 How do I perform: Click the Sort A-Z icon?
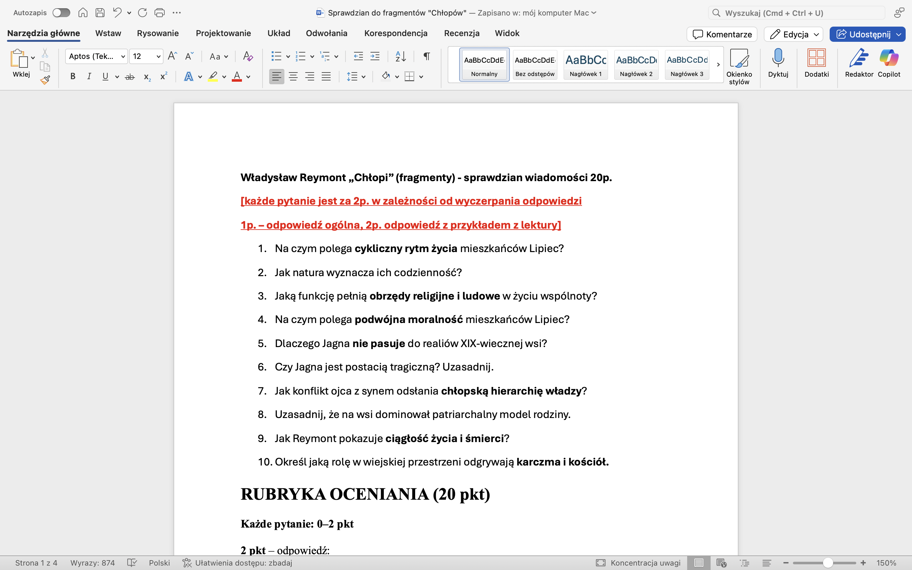[x=401, y=57]
